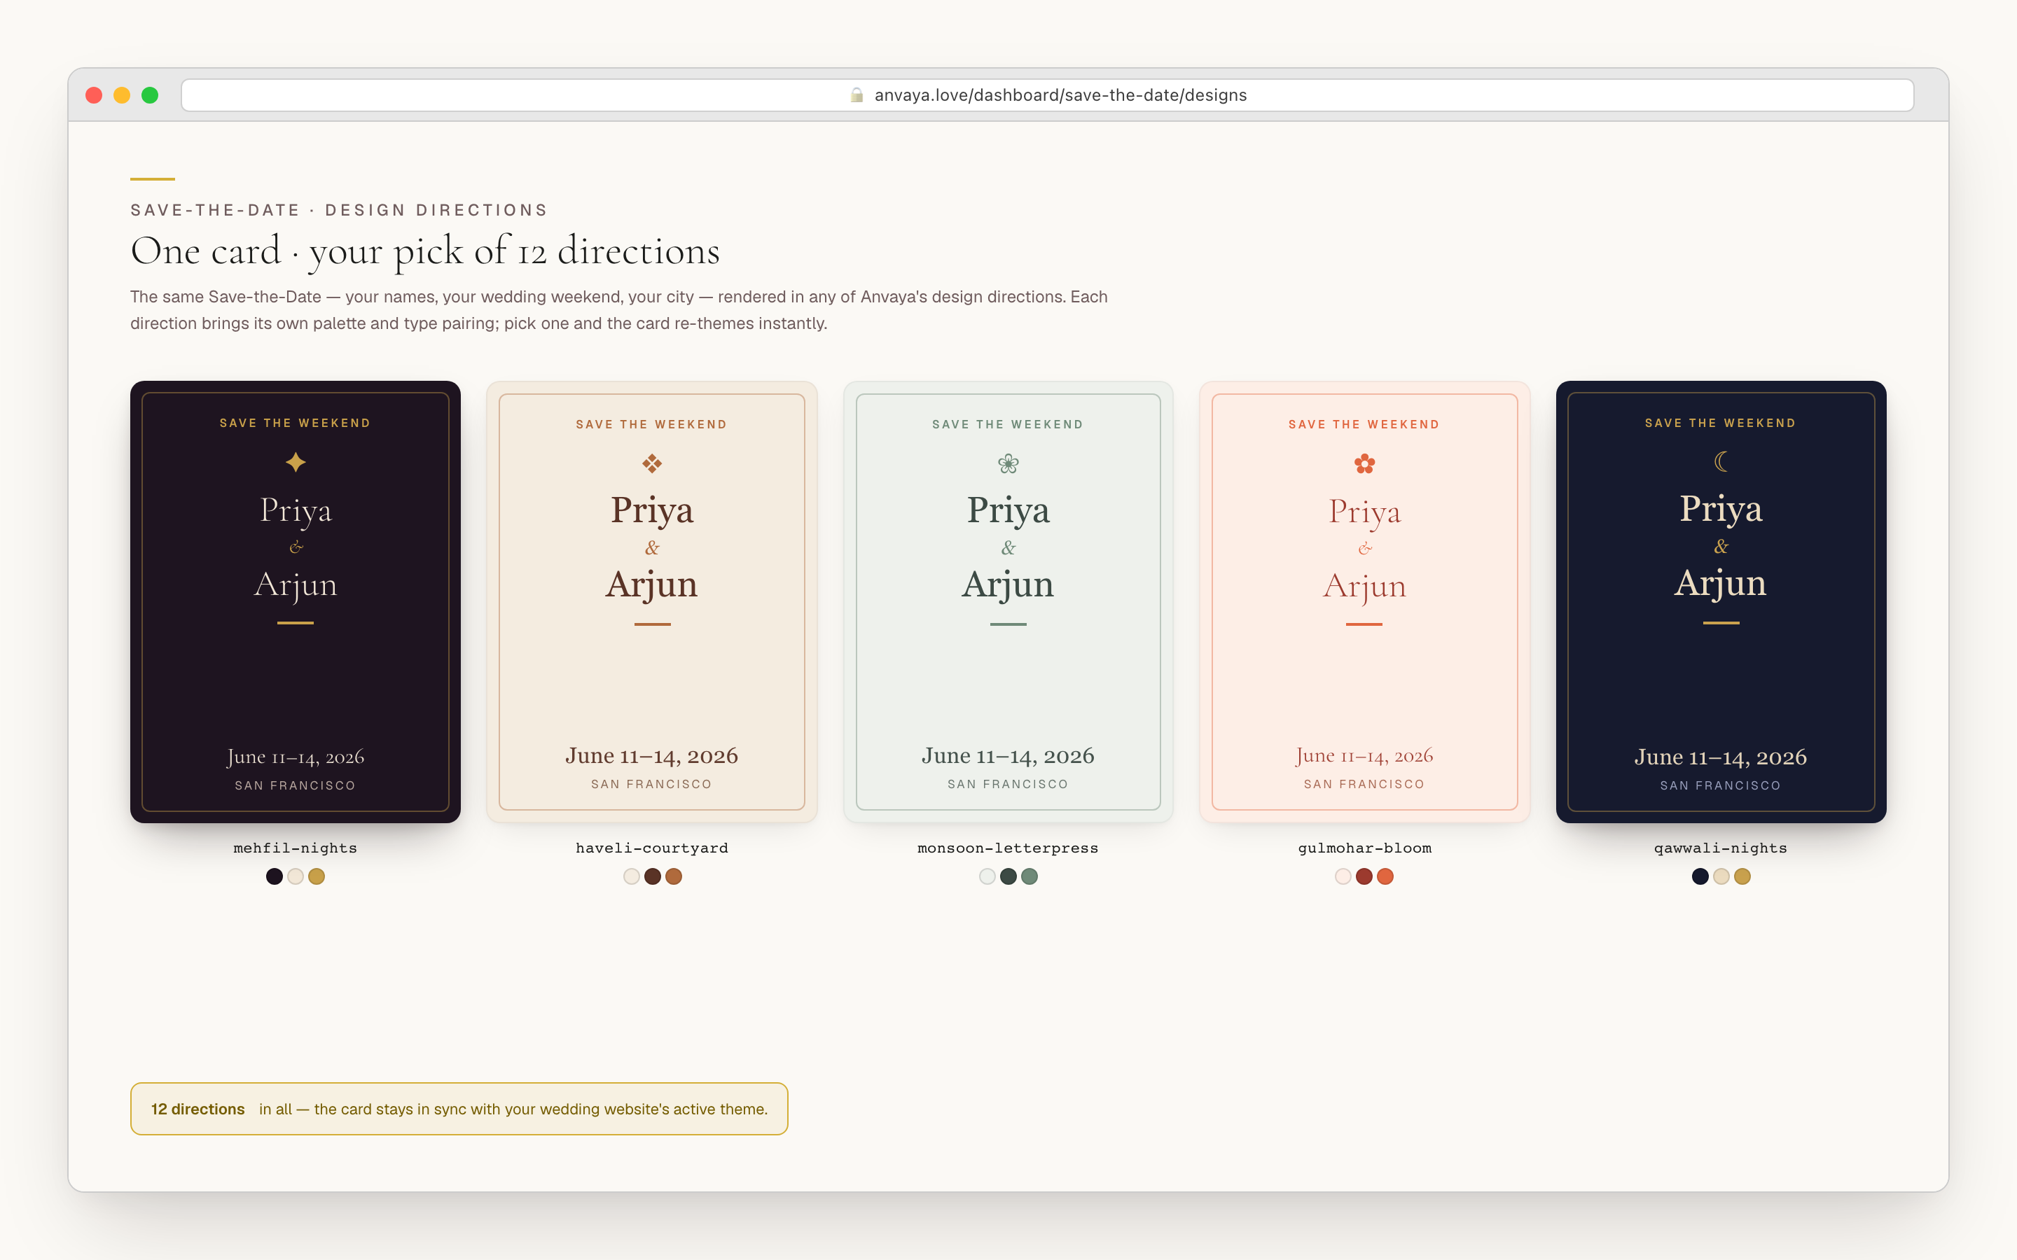The image size is (2017, 1260).
Task: Click the four-point star ornament on mehfil-nights card
Action: (295, 462)
